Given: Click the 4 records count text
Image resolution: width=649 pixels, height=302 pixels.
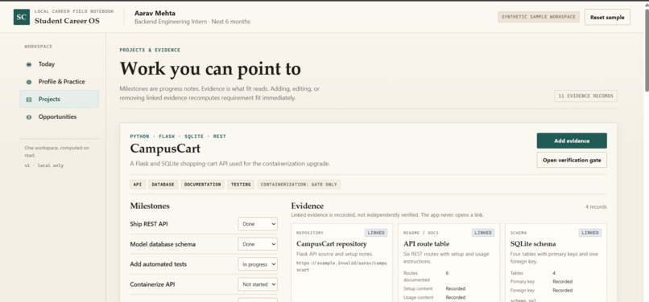Looking at the screenshot, I should click(596, 207).
